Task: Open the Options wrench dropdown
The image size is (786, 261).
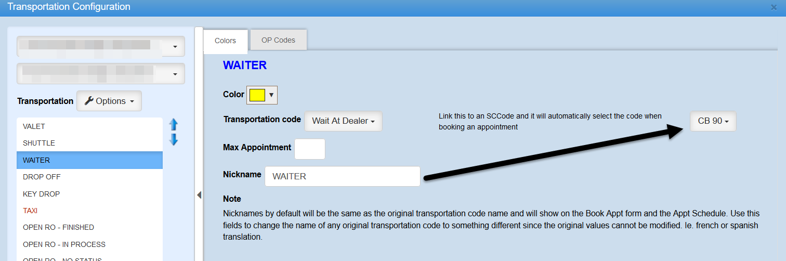Action: (109, 101)
